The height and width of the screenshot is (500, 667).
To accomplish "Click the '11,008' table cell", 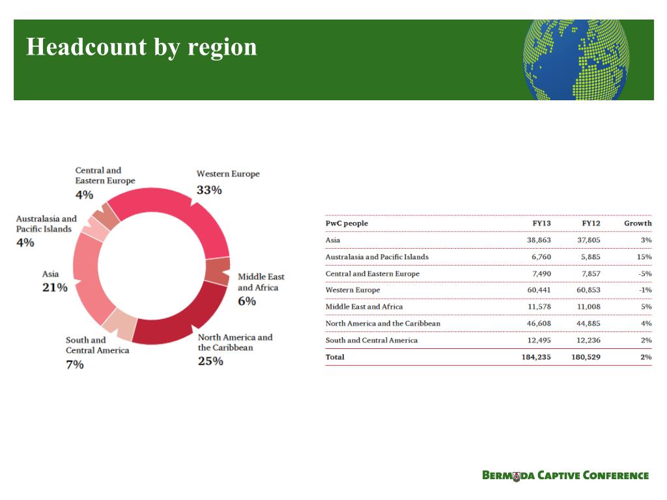I will coord(589,307).
